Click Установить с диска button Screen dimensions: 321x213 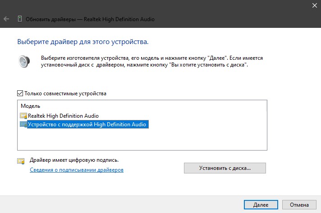[x=225, y=168]
